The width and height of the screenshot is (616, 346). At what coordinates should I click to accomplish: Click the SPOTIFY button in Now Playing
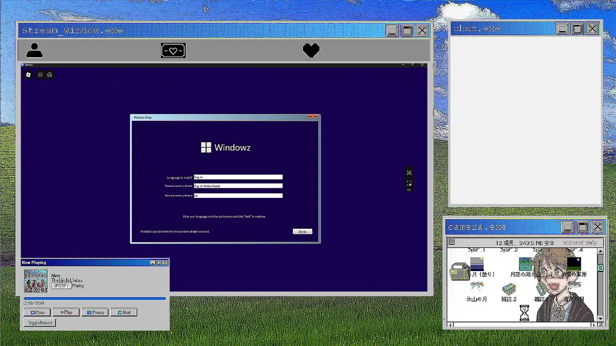[62, 285]
